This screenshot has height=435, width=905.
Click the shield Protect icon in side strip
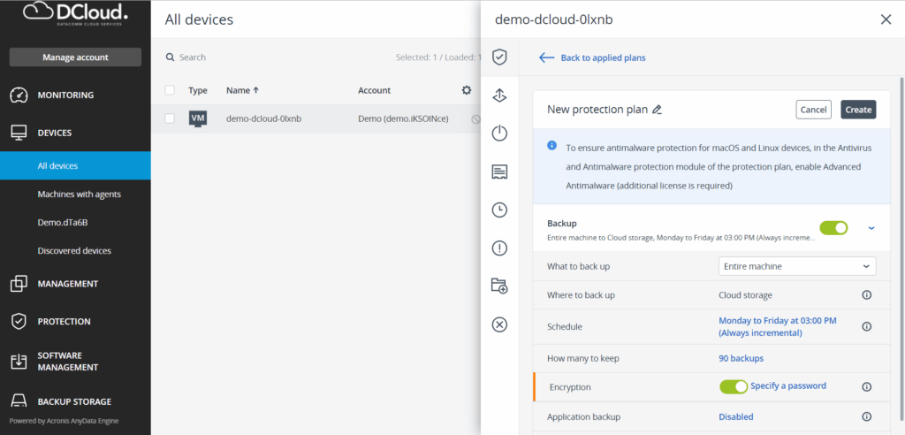point(499,57)
